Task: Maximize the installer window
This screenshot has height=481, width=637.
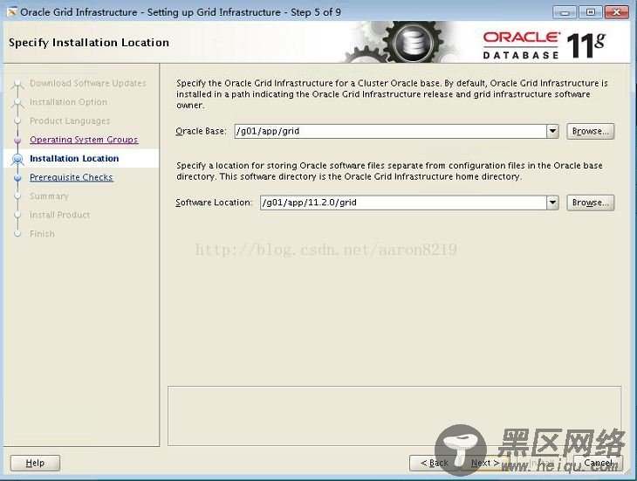Action: coord(590,12)
